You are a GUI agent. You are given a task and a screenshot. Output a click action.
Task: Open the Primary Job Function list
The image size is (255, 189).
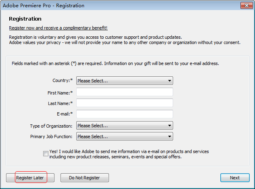coord(124,136)
